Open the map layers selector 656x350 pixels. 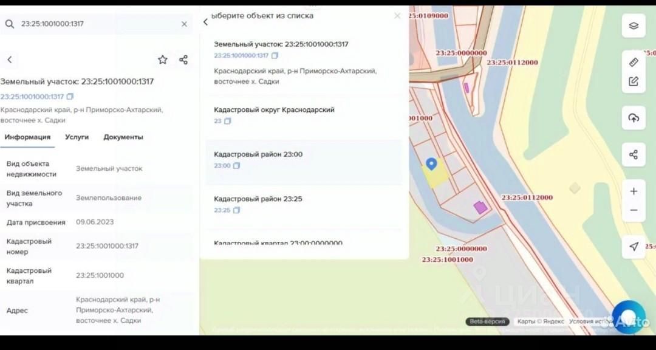(x=634, y=26)
